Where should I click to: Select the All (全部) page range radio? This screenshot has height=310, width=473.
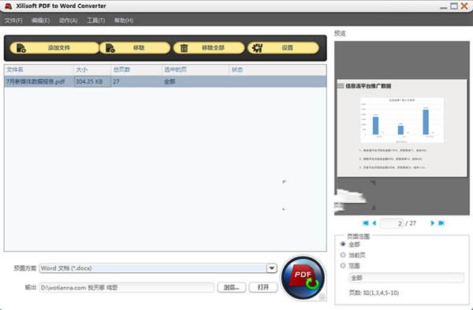[x=343, y=244]
